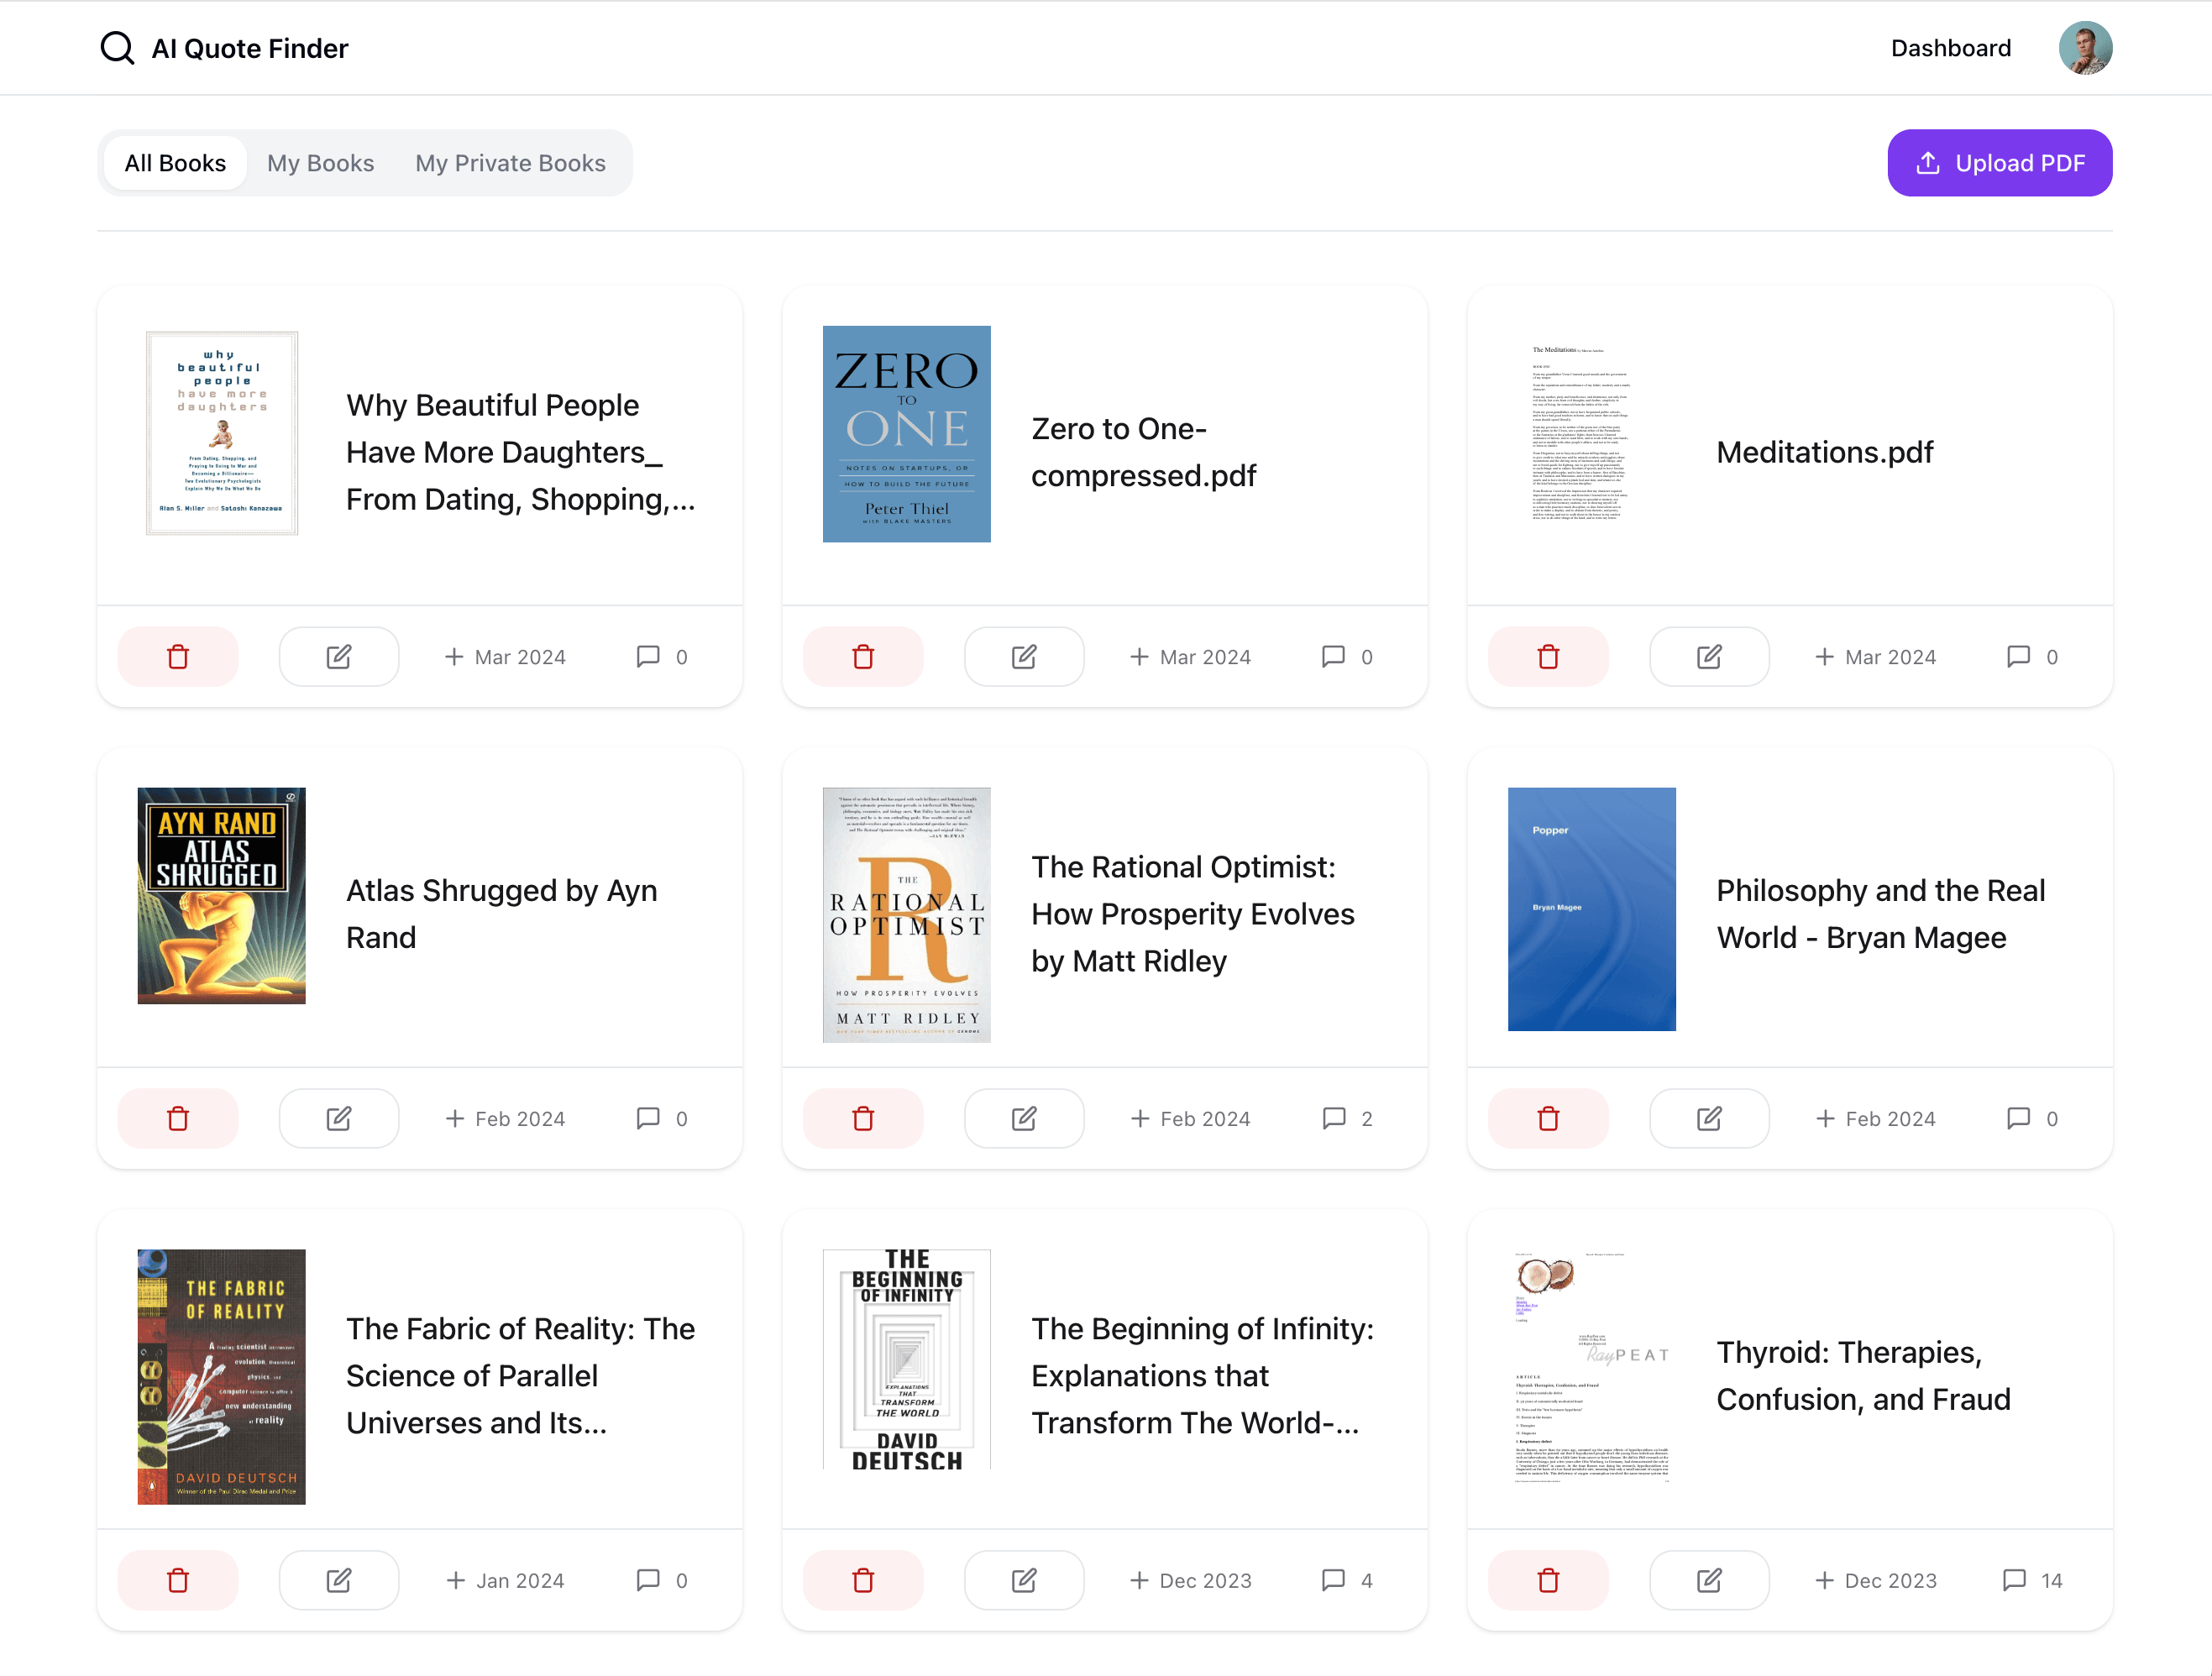Edit Philosophy and the Real World
This screenshot has height=1676, width=2212.
tap(1708, 1118)
